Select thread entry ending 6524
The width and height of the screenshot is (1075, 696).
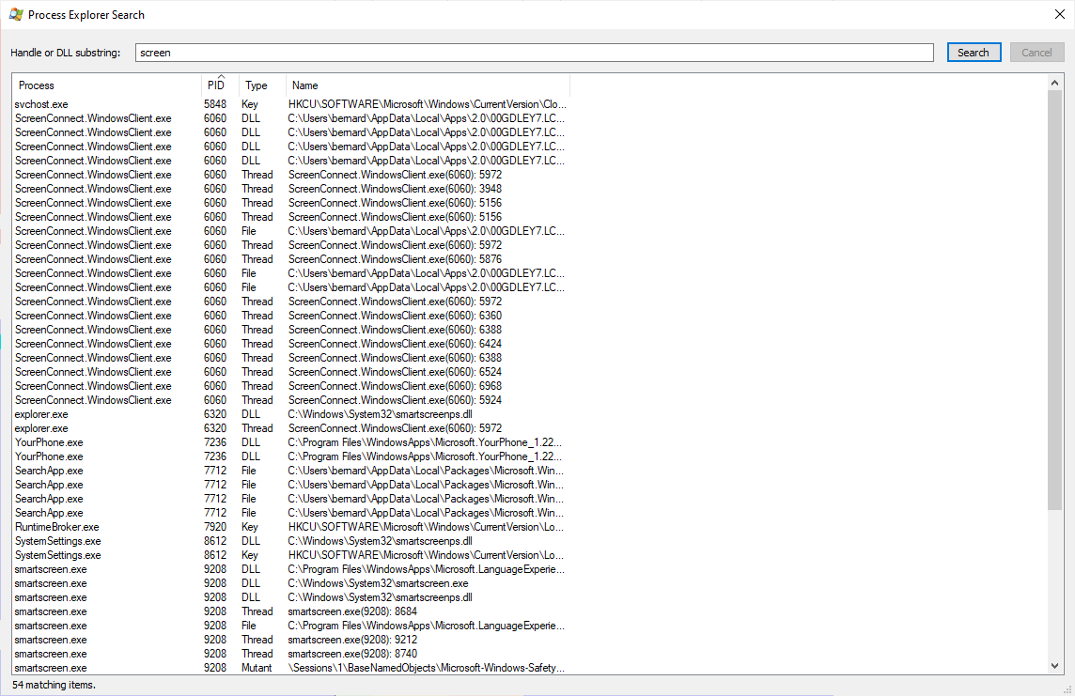395,372
